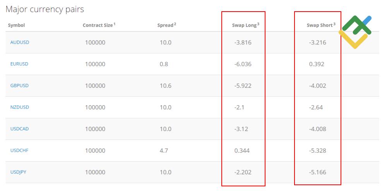The width and height of the screenshot is (387, 191).
Task: Select the EURUSD spread value 0.8
Action: click(x=164, y=64)
